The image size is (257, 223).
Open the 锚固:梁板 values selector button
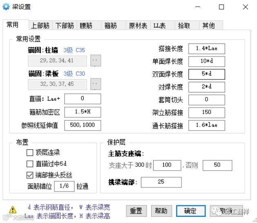pyautogui.click(x=96, y=84)
